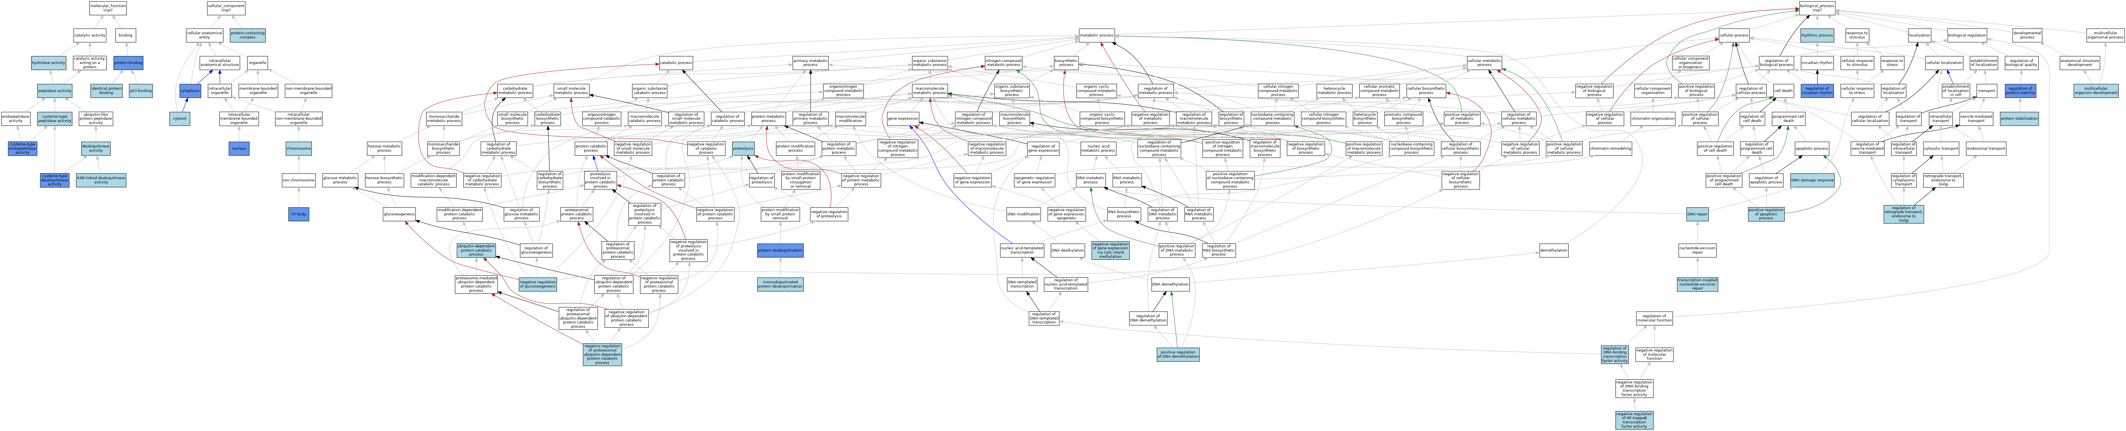Click 'positive regulation of DNA demethylation' node
This screenshot has width=2126, height=431.
(x=1178, y=354)
